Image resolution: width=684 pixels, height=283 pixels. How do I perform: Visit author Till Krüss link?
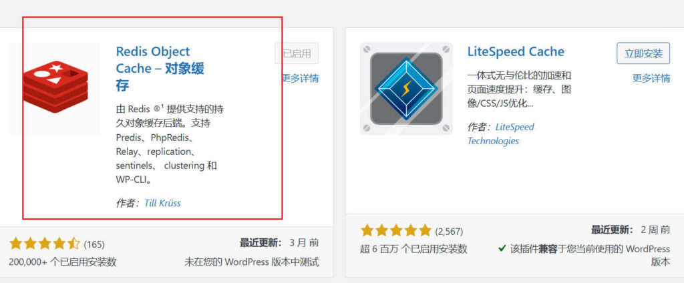(x=162, y=203)
